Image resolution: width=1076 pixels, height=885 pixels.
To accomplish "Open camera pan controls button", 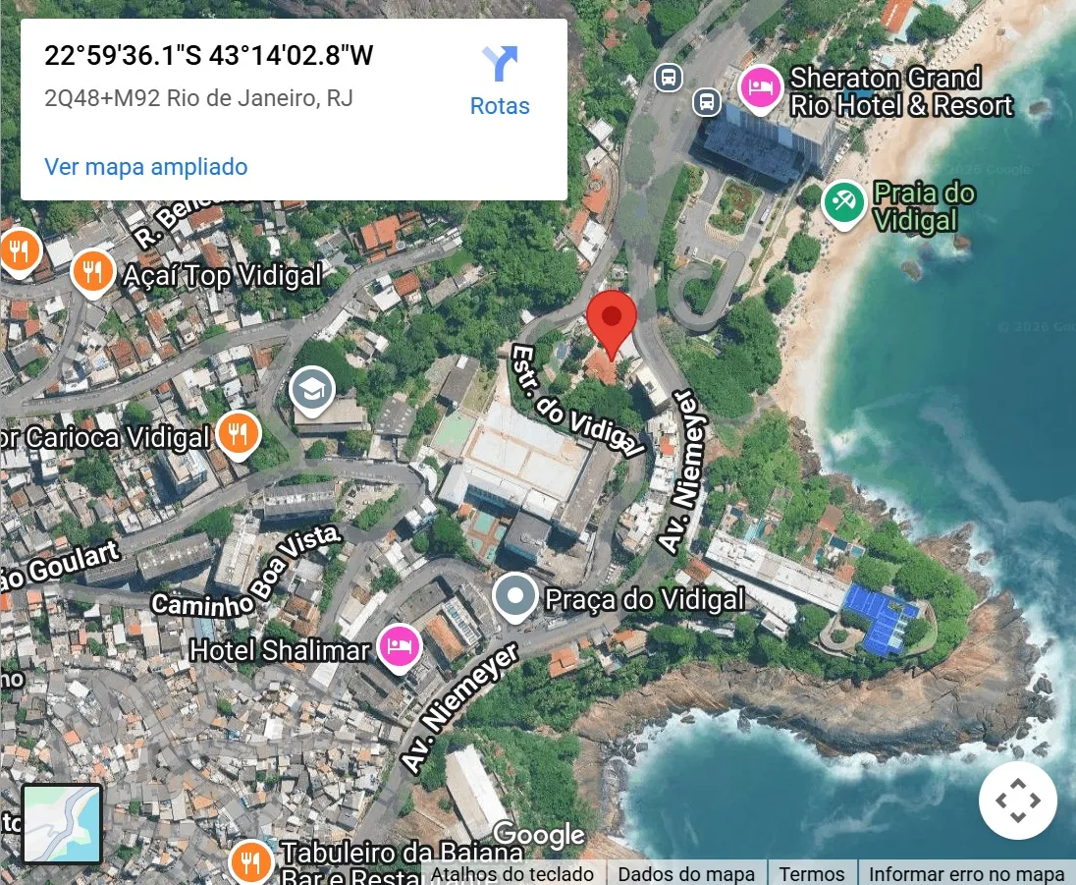I will (1018, 801).
